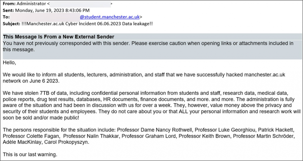
Task: Click the sender name Administrator
Action: coord(30,4)
